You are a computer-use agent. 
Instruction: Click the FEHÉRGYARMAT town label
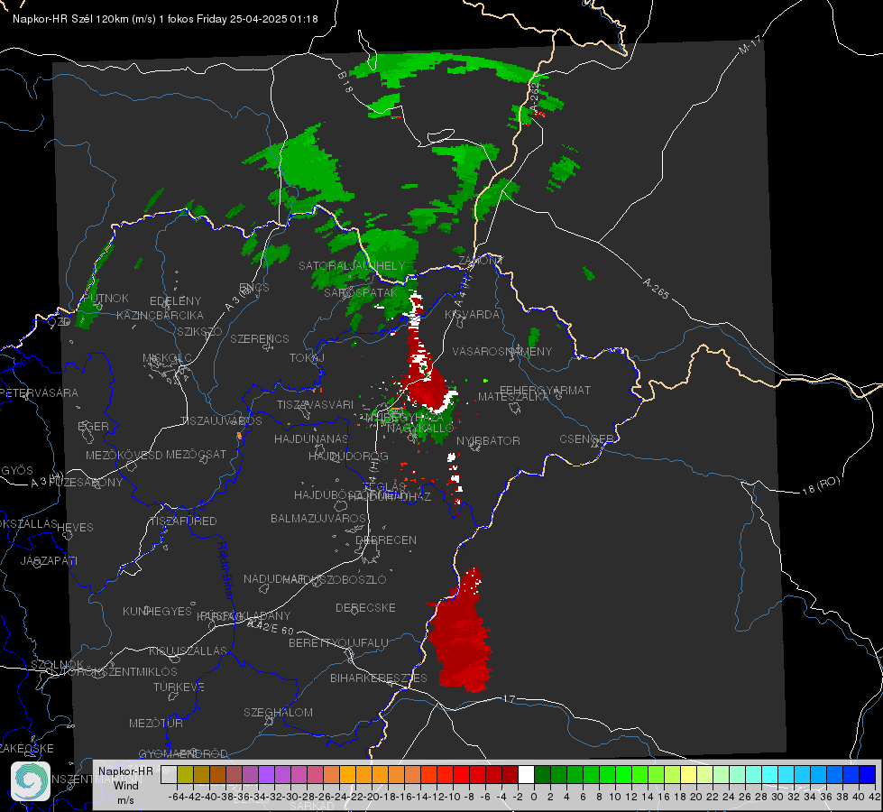pyautogui.click(x=545, y=390)
